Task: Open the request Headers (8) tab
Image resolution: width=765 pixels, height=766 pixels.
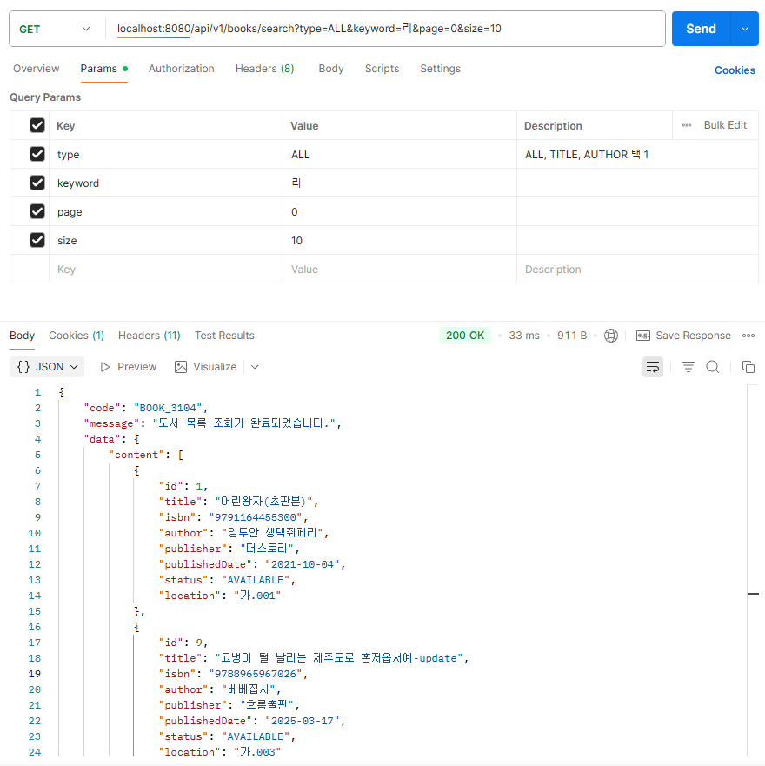Action: coord(264,69)
